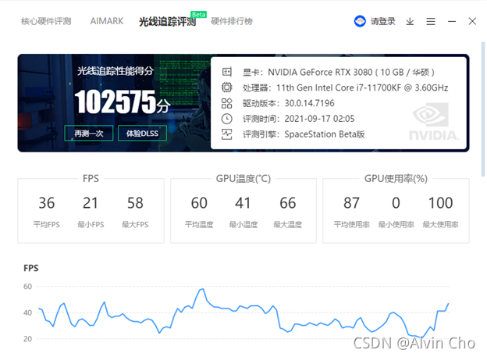Click the minimum FPS value 21
This screenshot has width=487, height=357.
click(x=91, y=203)
